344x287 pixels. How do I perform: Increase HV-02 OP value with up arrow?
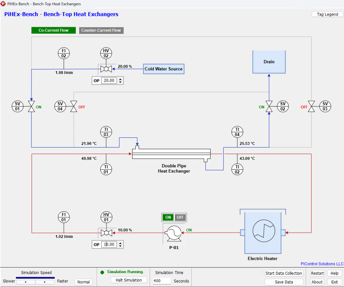(120, 79)
